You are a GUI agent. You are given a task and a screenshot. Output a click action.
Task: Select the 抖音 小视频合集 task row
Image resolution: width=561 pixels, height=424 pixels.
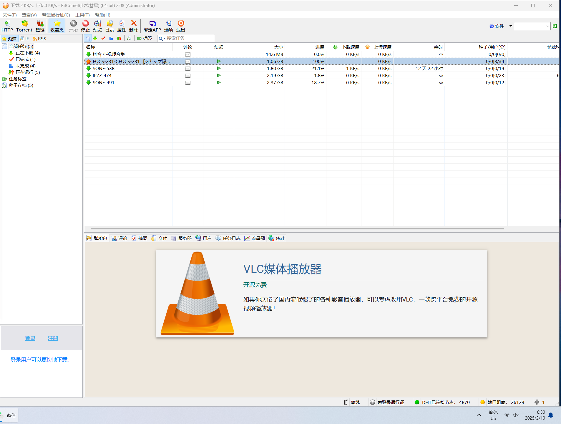pyautogui.click(x=321, y=54)
